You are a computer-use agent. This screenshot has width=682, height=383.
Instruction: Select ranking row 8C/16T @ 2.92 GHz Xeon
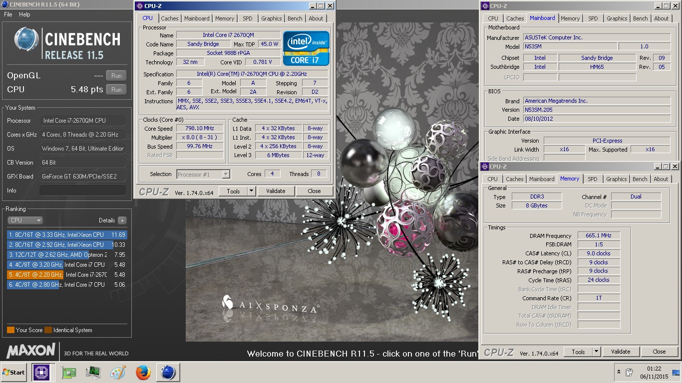click(67, 245)
